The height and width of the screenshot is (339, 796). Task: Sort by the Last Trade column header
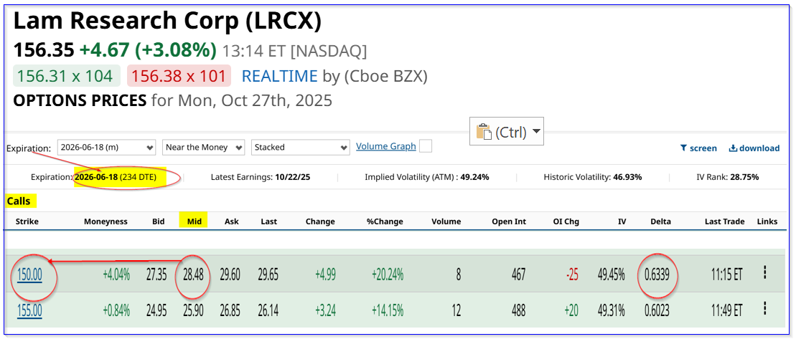[724, 221]
